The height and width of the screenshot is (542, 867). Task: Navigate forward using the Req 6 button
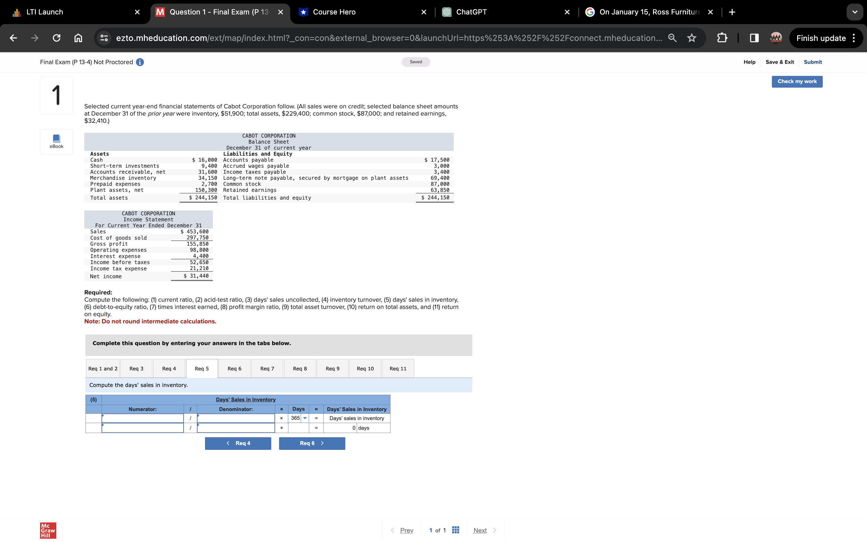point(312,443)
